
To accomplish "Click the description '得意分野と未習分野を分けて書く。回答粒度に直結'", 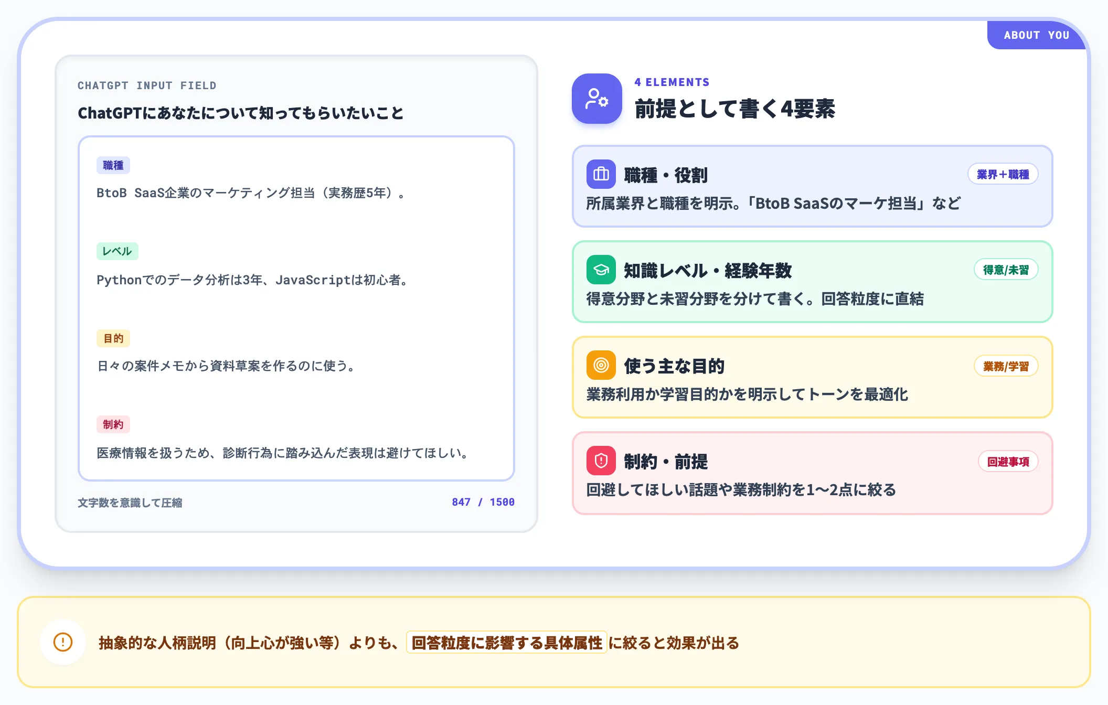I will tap(755, 298).
